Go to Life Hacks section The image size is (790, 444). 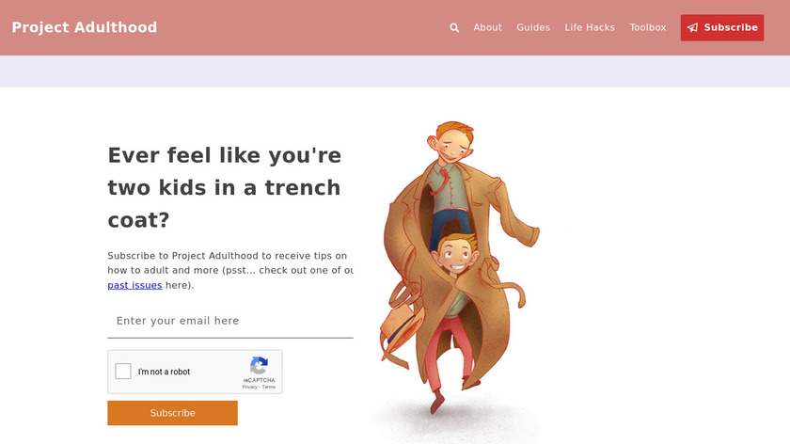pyautogui.click(x=590, y=27)
